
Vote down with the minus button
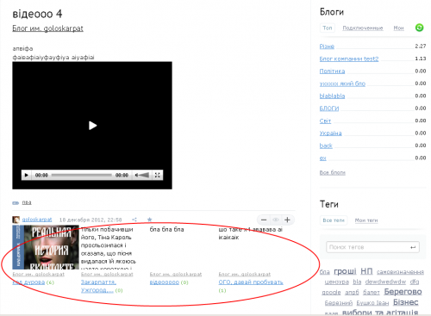point(264,220)
